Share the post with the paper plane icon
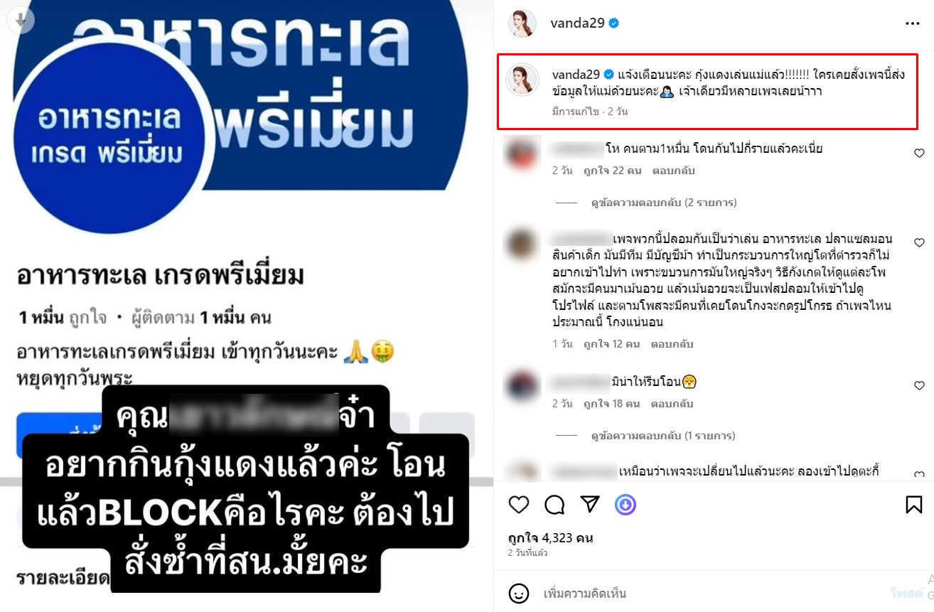The width and height of the screenshot is (934, 612). click(590, 505)
